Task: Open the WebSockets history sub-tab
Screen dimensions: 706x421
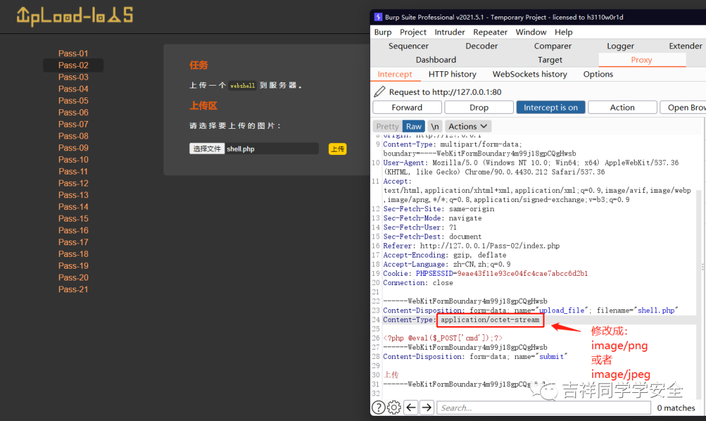Action: 529,75
